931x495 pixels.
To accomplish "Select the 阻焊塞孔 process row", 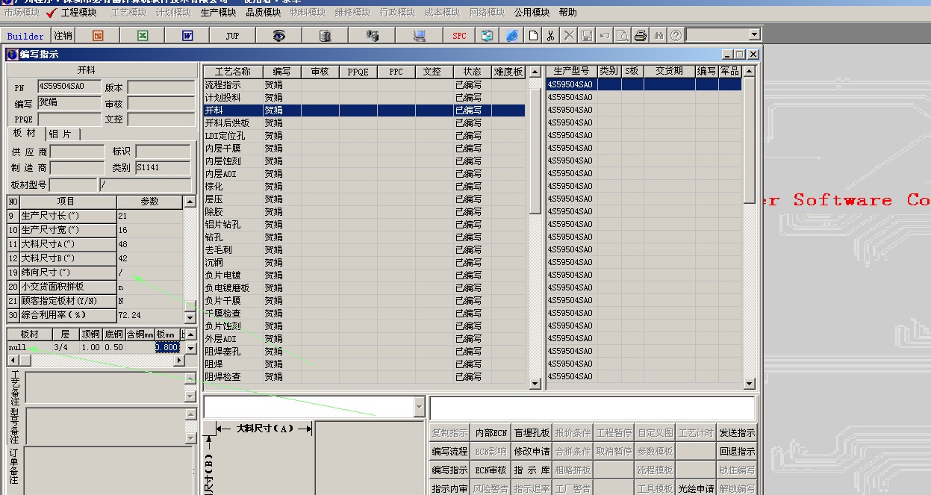I will (x=364, y=352).
